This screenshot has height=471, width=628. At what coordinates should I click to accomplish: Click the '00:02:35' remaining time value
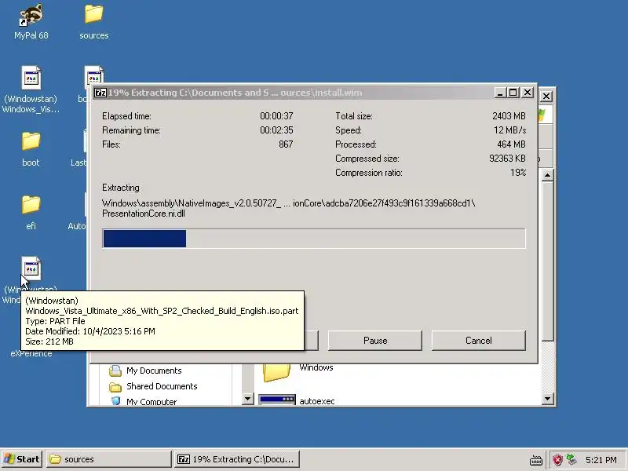pos(276,130)
